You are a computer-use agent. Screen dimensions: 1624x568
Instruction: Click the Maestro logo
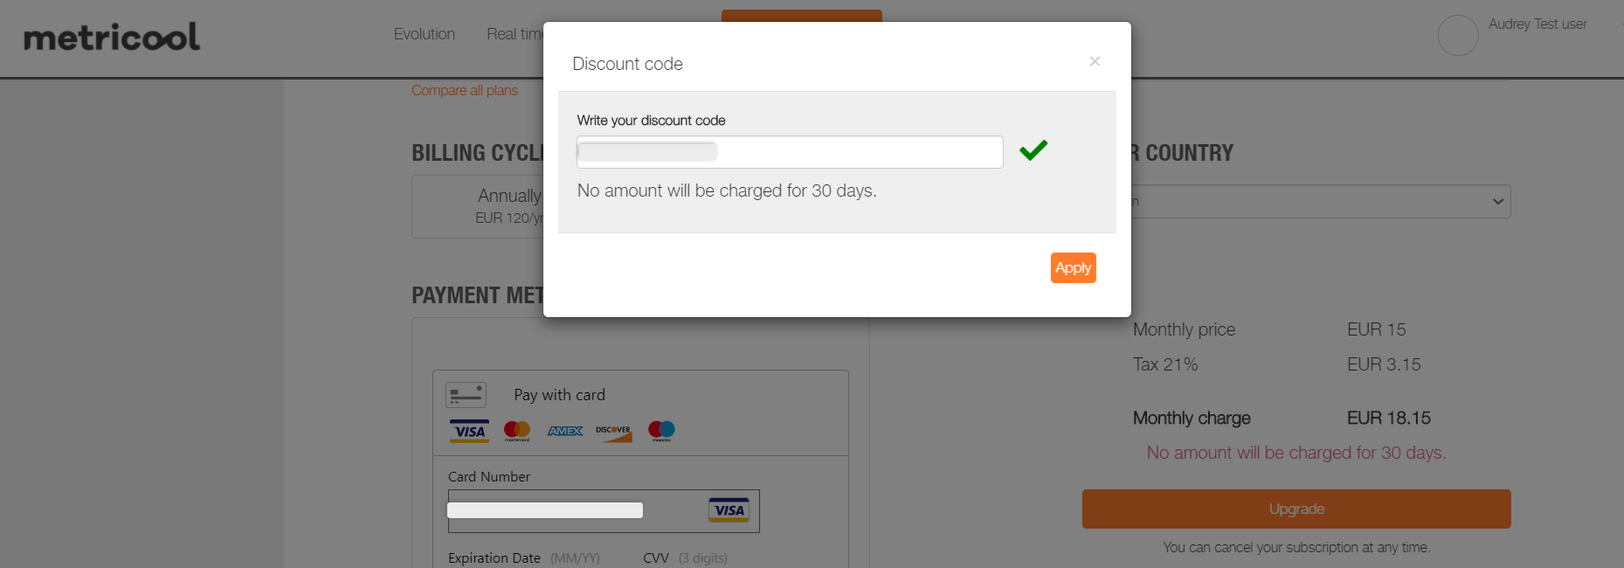tap(661, 430)
